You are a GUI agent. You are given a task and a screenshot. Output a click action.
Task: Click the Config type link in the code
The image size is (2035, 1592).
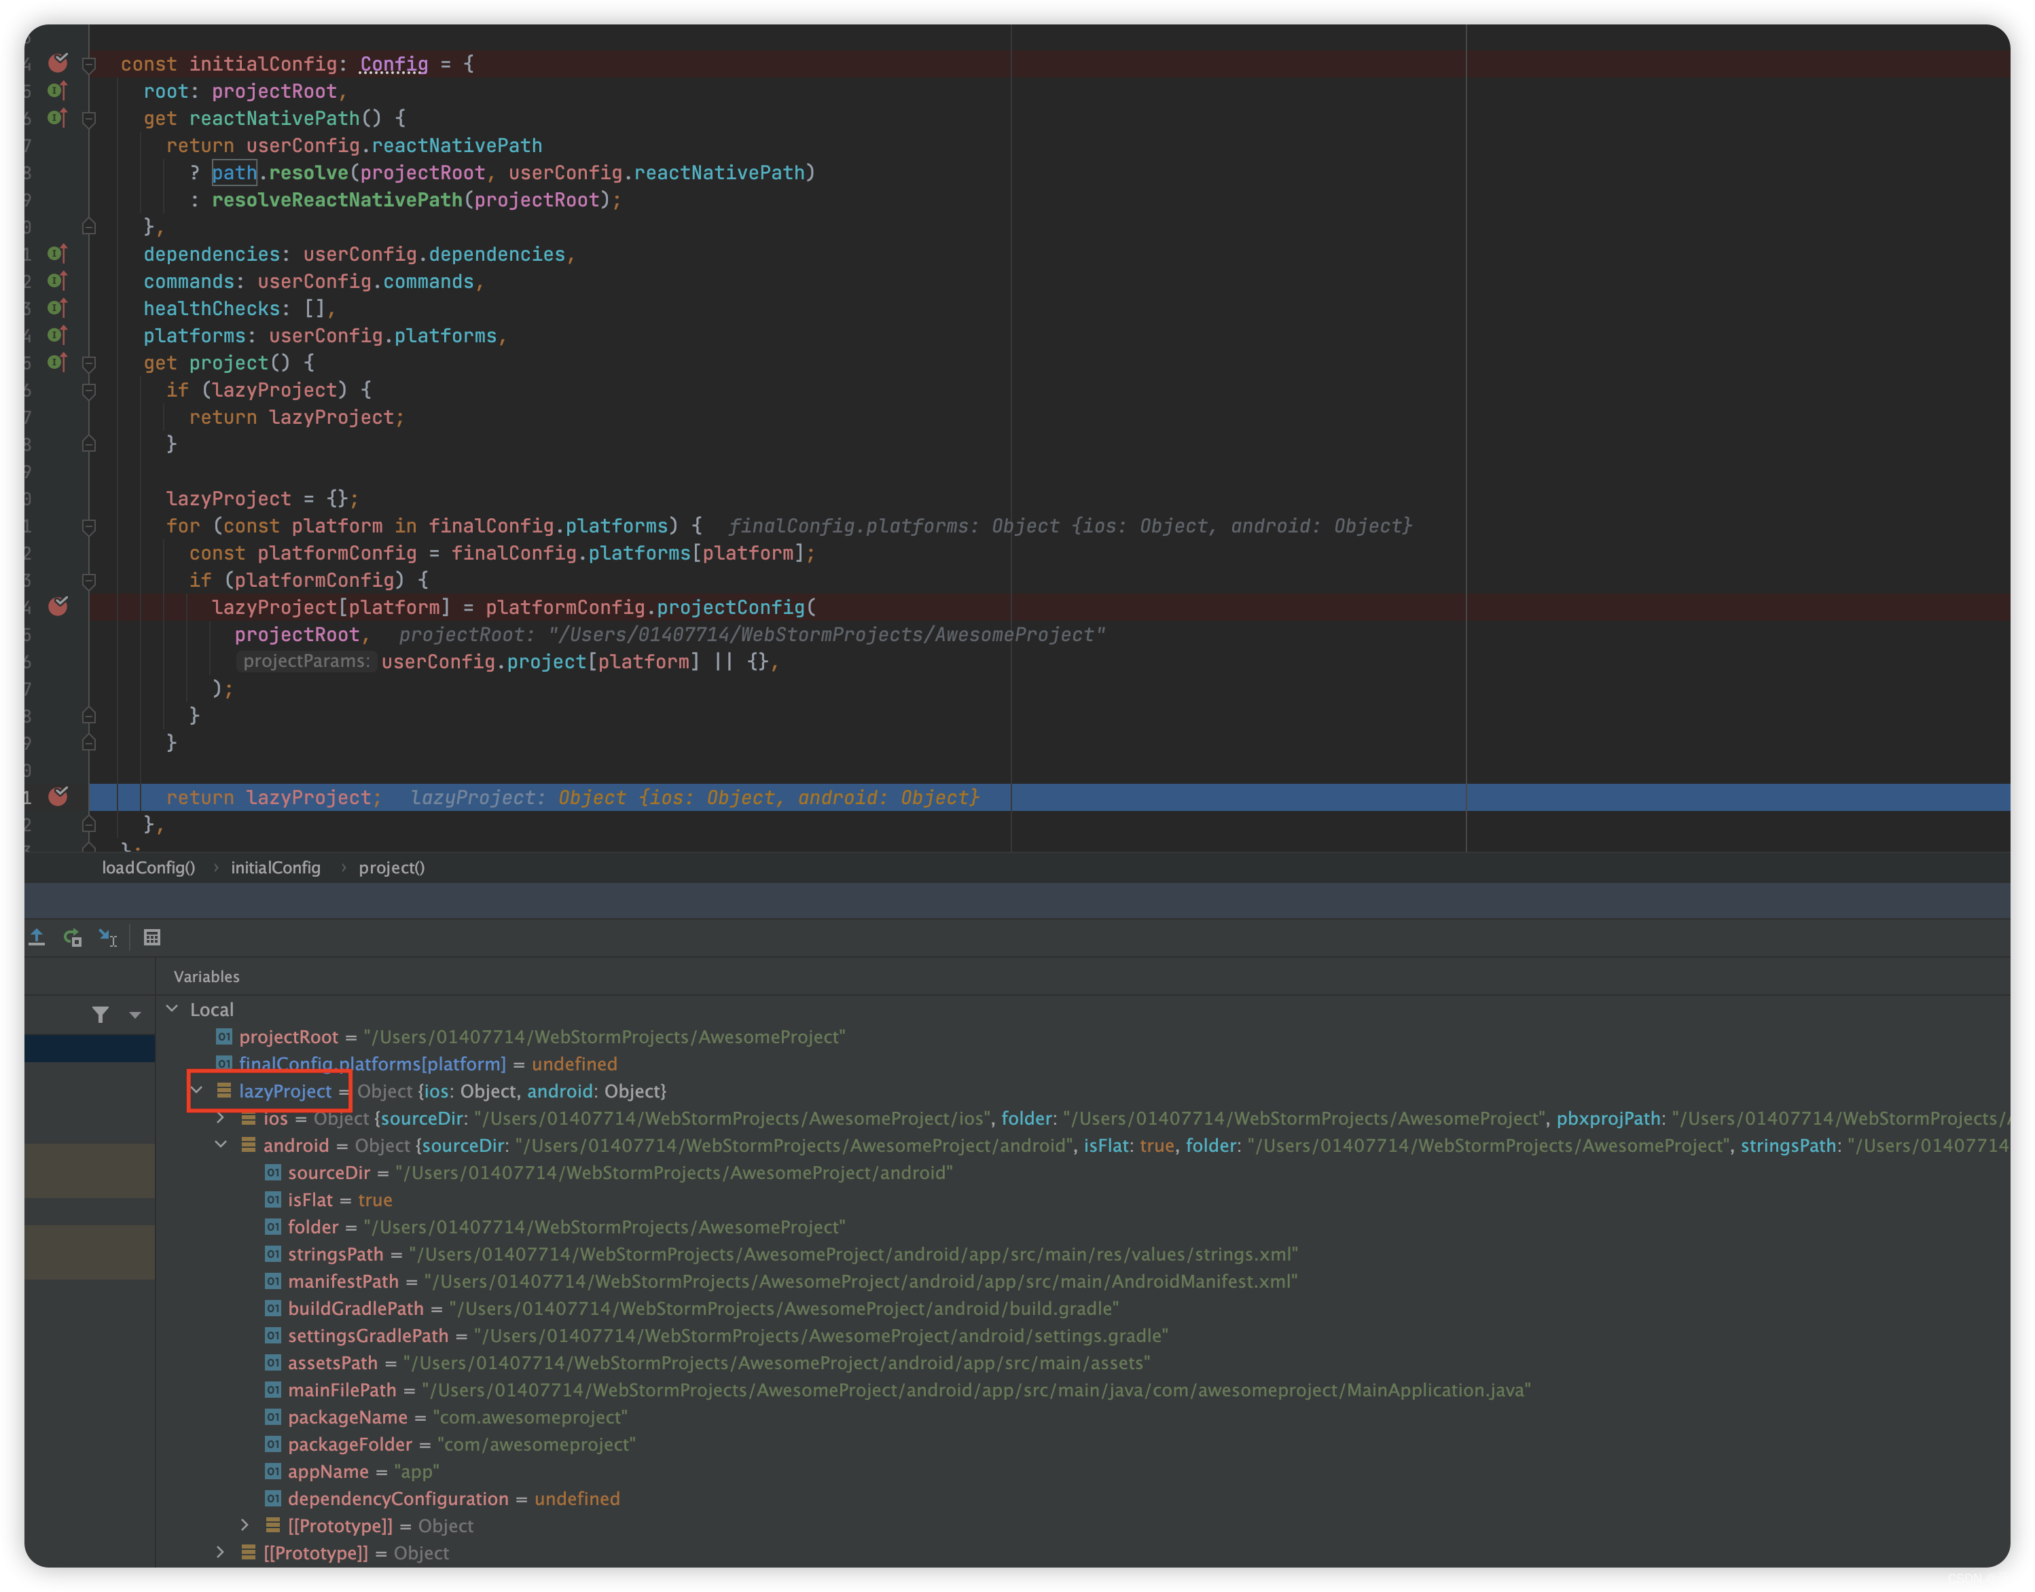pyautogui.click(x=393, y=63)
